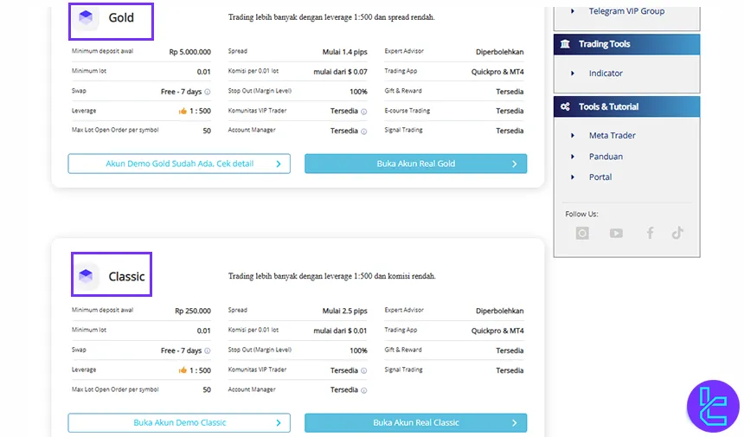744x437 pixels.
Task: Click the Rp 250.000 deposit value
Action: point(193,311)
